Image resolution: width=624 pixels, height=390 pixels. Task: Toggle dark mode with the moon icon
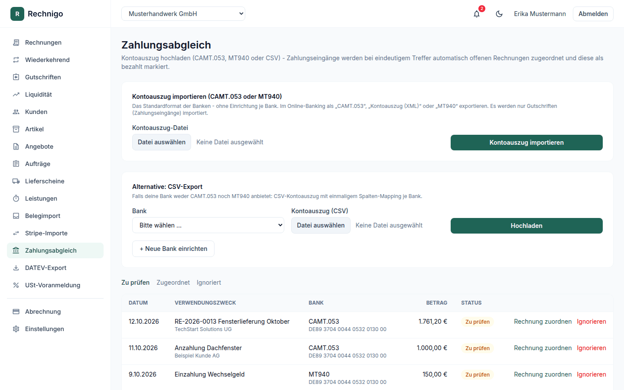[x=499, y=14]
